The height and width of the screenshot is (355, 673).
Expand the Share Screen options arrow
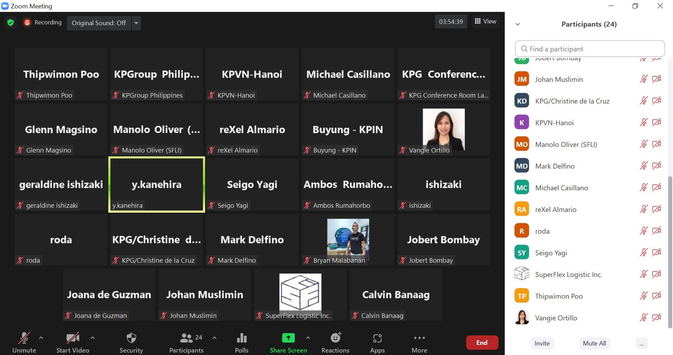[308, 338]
